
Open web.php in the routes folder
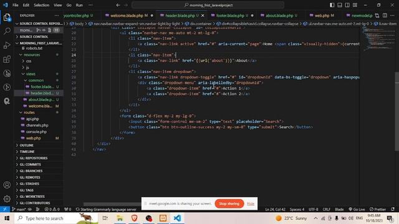[39, 138]
